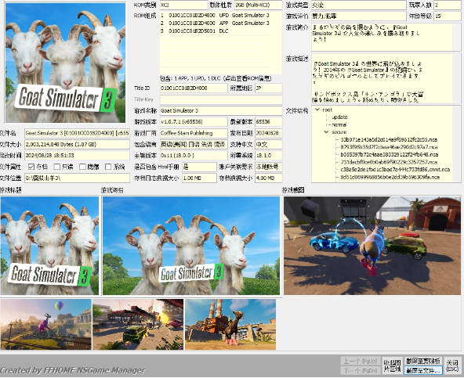Click the 存档日志数据大小 field 1.00 MB

coord(199,178)
